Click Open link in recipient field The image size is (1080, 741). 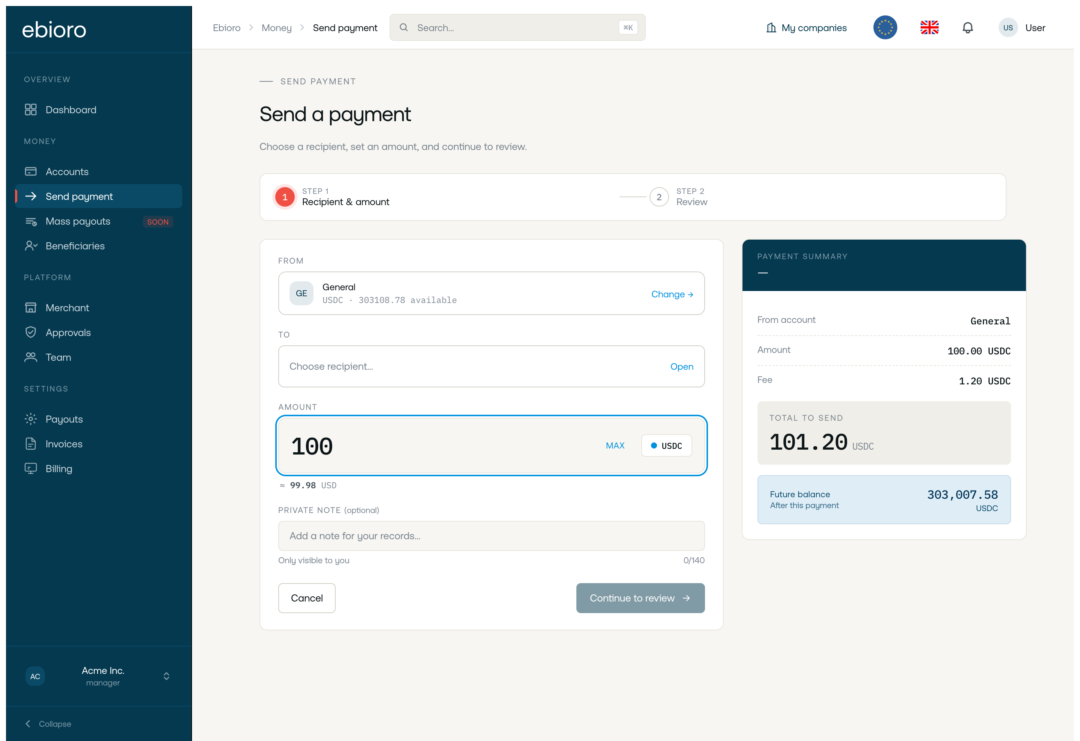click(681, 366)
